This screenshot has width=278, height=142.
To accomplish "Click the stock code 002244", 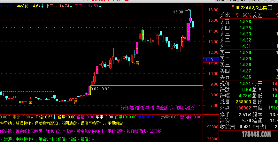I will (243, 8).
